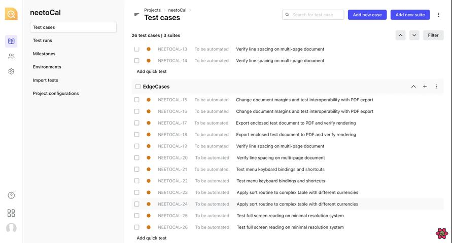
Task: Click Add quick test below NEETOCAL-26
Action: 152,238
